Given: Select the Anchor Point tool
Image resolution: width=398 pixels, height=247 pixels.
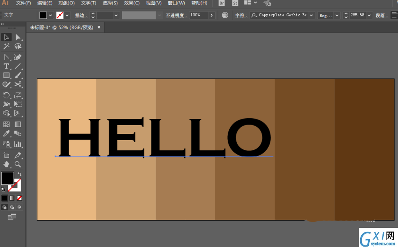Looking at the screenshot, I should [x=6, y=57].
